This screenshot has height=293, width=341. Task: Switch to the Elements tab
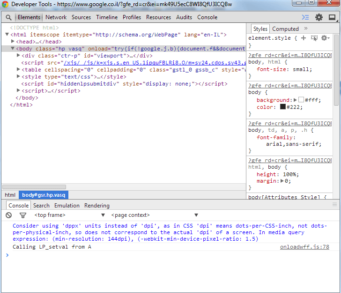(29, 17)
